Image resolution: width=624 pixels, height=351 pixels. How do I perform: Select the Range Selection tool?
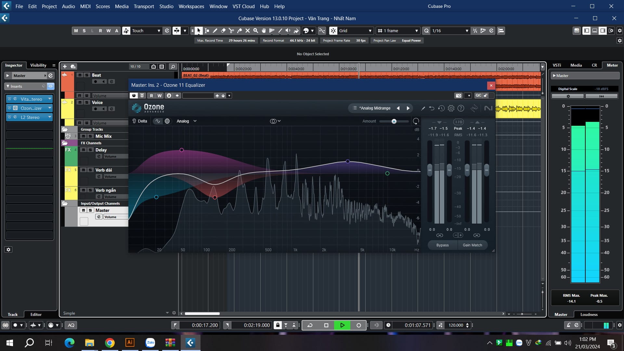point(207,31)
